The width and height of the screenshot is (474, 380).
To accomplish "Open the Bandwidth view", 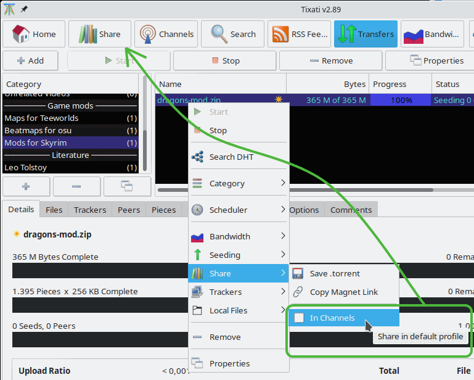I will pos(432,34).
